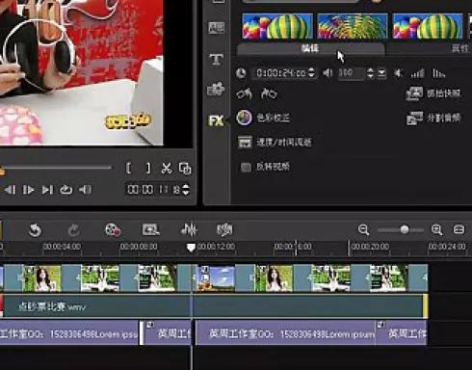This screenshot has height=370, width=472.
Task: Select sky clip on video track
Action: click(215, 278)
